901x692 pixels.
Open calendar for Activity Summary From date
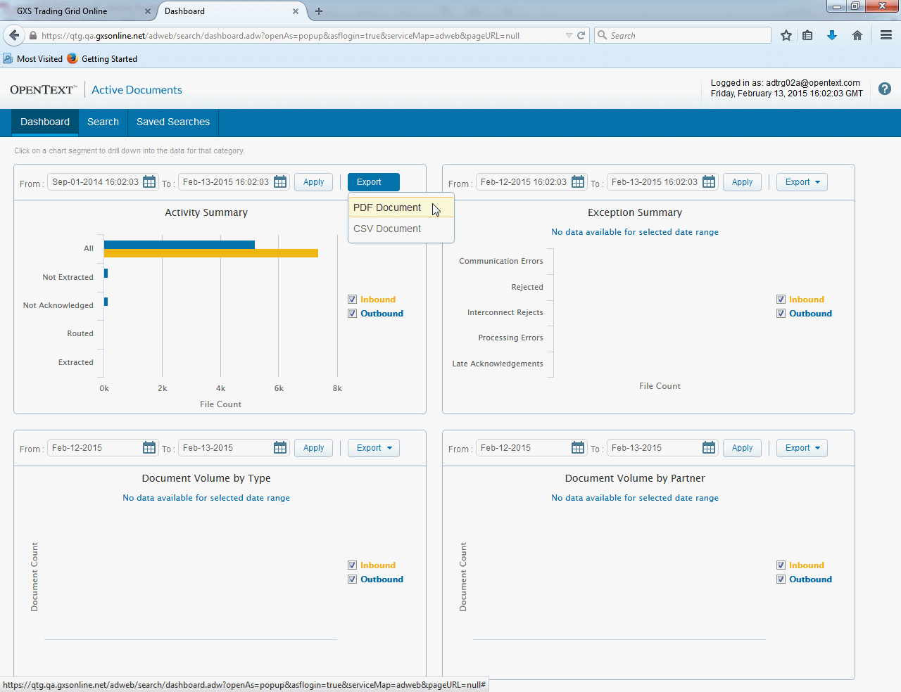click(149, 182)
